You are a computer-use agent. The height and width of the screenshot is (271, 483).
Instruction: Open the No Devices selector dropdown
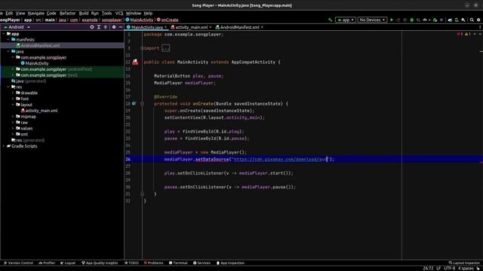(372, 20)
